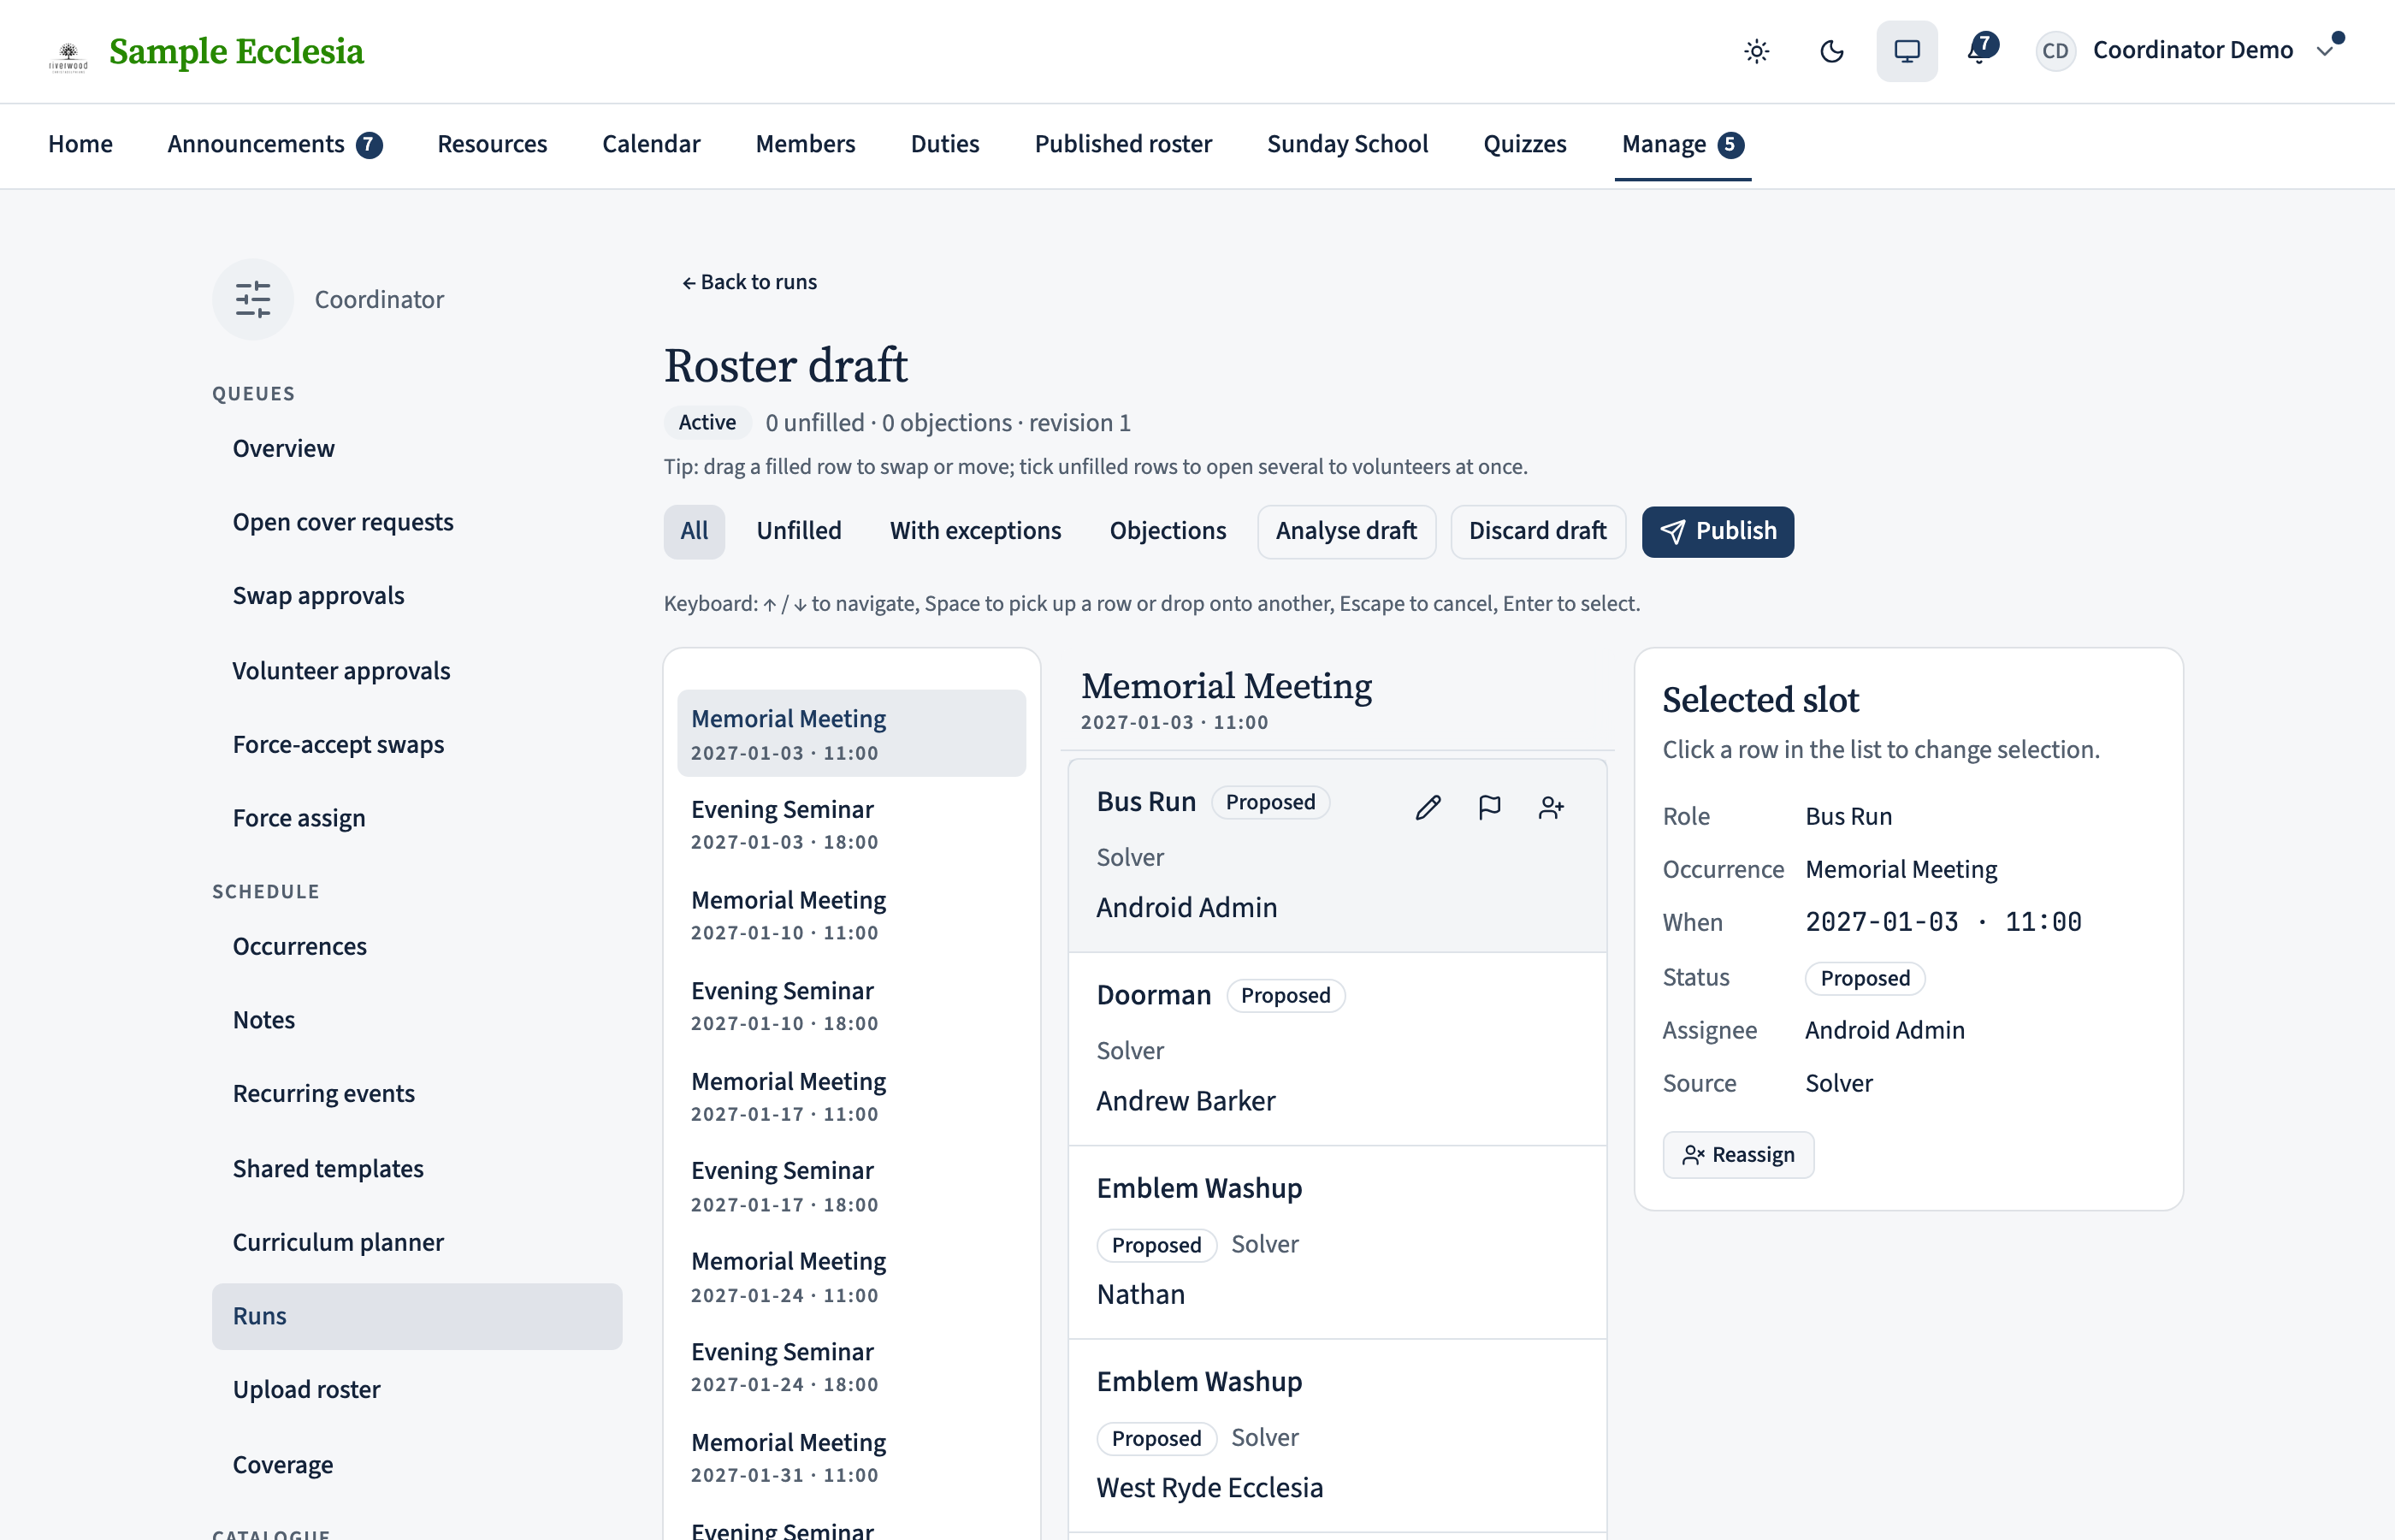This screenshot has width=2395, height=1540.
Task: Select Evening Seminar 2027-01-17 occurrence
Action: (852, 1186)
